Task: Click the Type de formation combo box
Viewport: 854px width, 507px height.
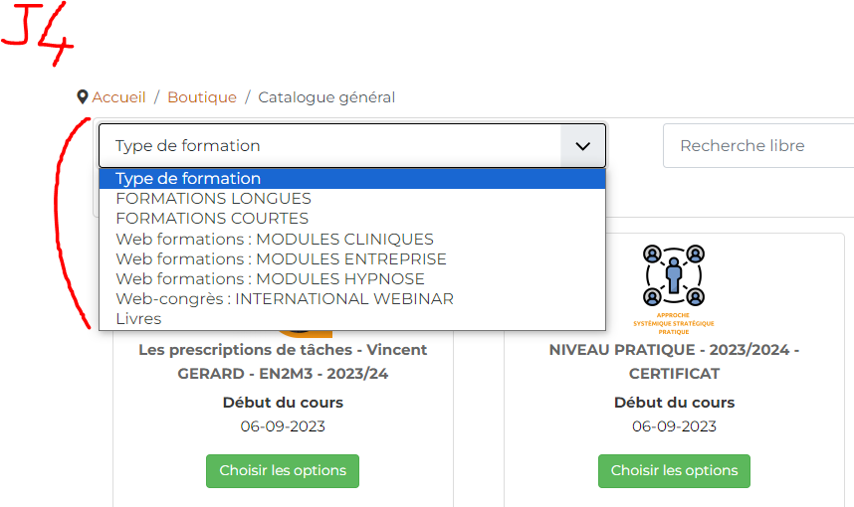Action: coord(330,146)
